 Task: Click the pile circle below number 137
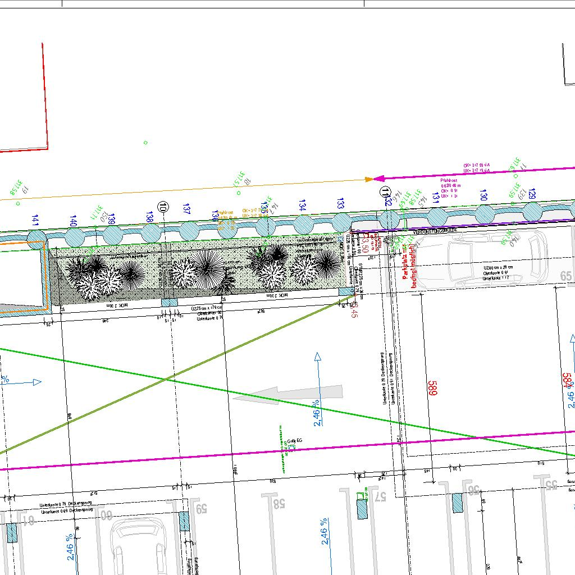tap(189, 230)
